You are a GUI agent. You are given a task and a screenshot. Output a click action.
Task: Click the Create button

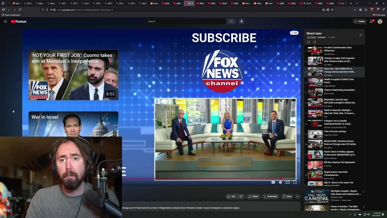pyautogui.click(x=359, y=21)
